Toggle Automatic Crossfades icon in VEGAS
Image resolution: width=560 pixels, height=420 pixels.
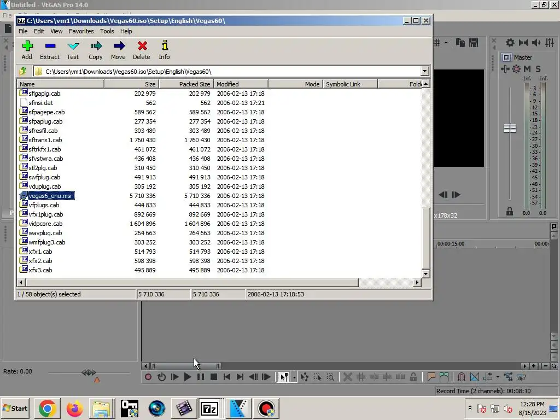475,377
